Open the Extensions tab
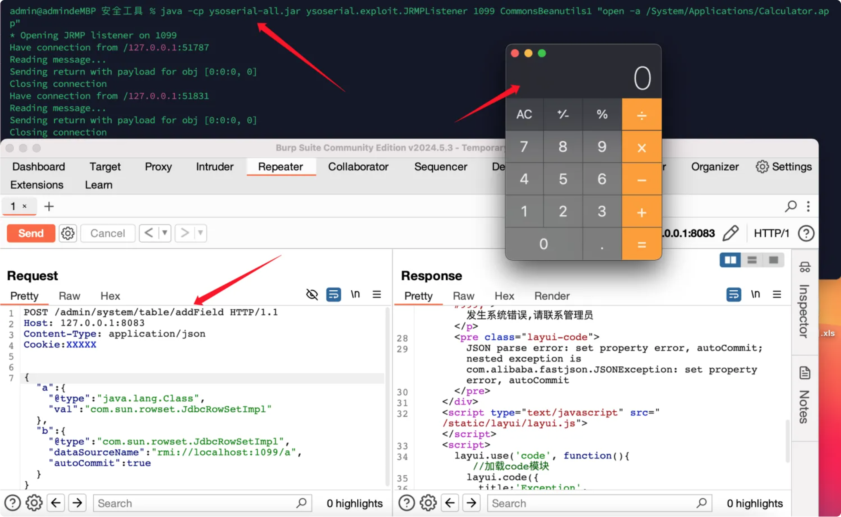 coord(37,185)
